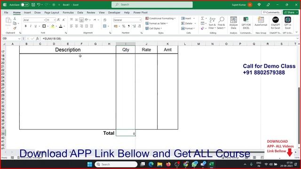301x169 pixels.
Task: Click the Paste clipboard icon
Action: 8,20
